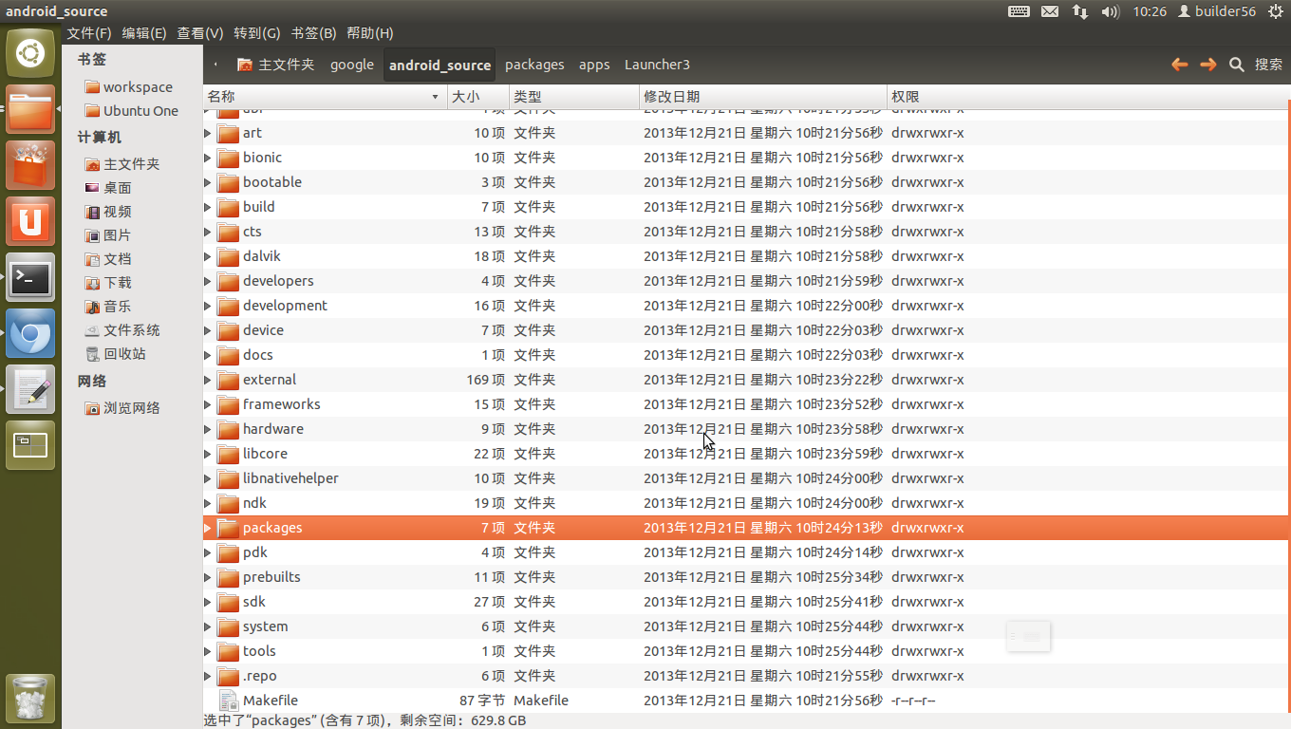Screen dimensions: 1291x729
Task: Open the workspace switcher launcher icon
Action: pos(30,445)
